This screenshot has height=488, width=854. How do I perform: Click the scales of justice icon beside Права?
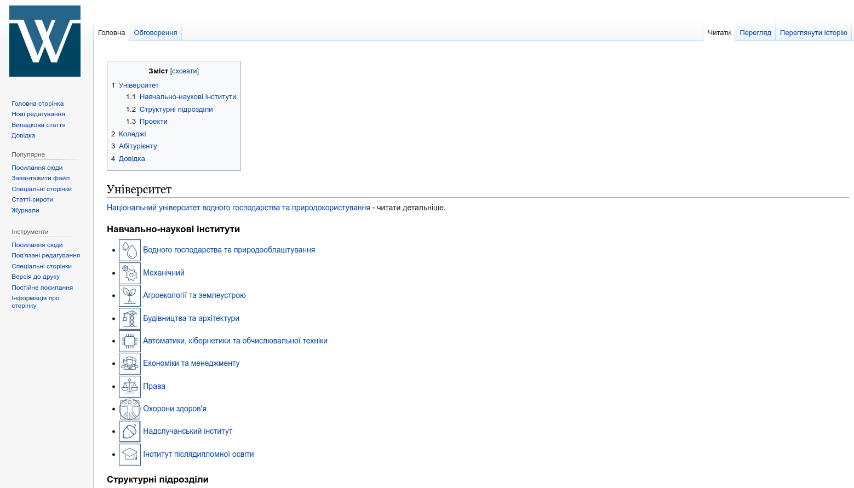point(129,386)
